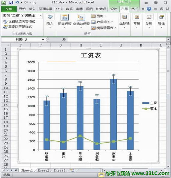Switch to the Insert (插入) ribbon tab
Screen dimensions: 171x178
[x=32, y=9]
